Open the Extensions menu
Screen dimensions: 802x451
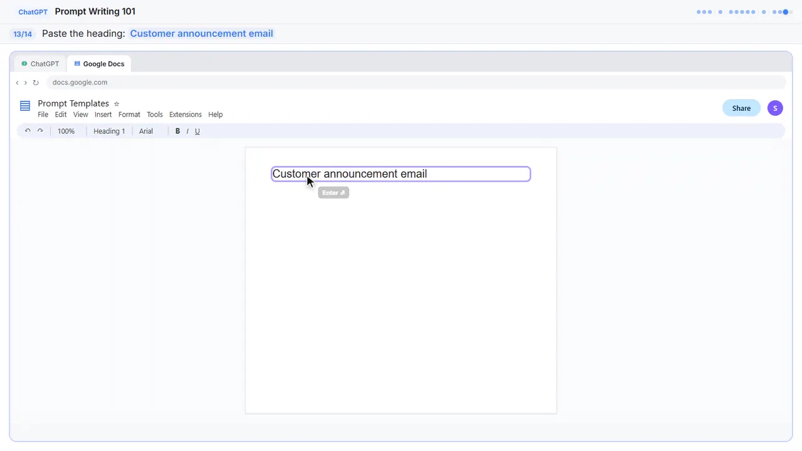coord(185,115)
